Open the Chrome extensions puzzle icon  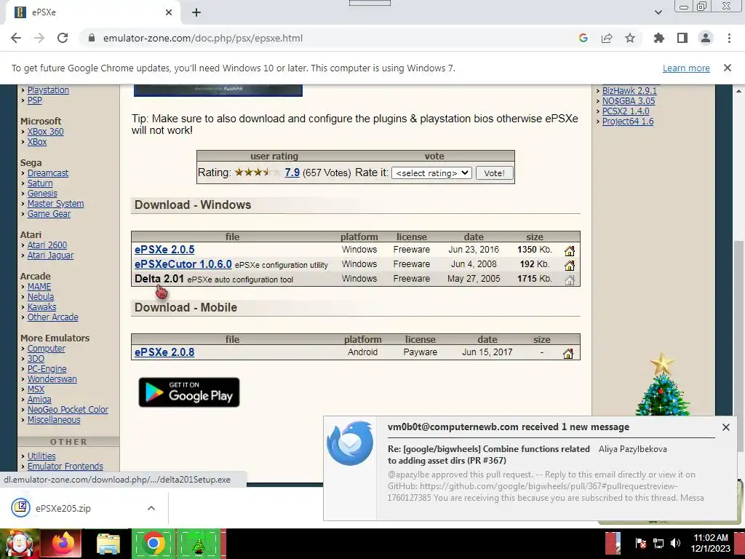659,38
